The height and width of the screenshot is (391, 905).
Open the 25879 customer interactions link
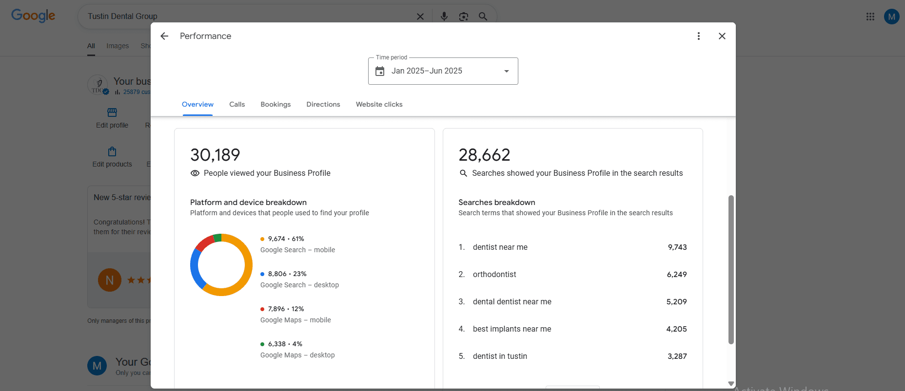[x=137, y=92]
